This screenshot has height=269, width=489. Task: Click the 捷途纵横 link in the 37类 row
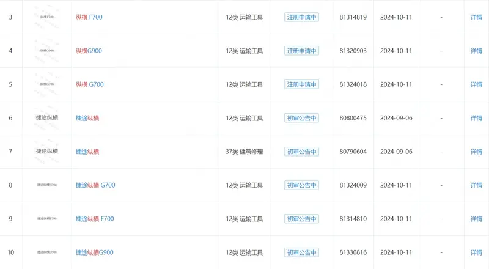87,152
